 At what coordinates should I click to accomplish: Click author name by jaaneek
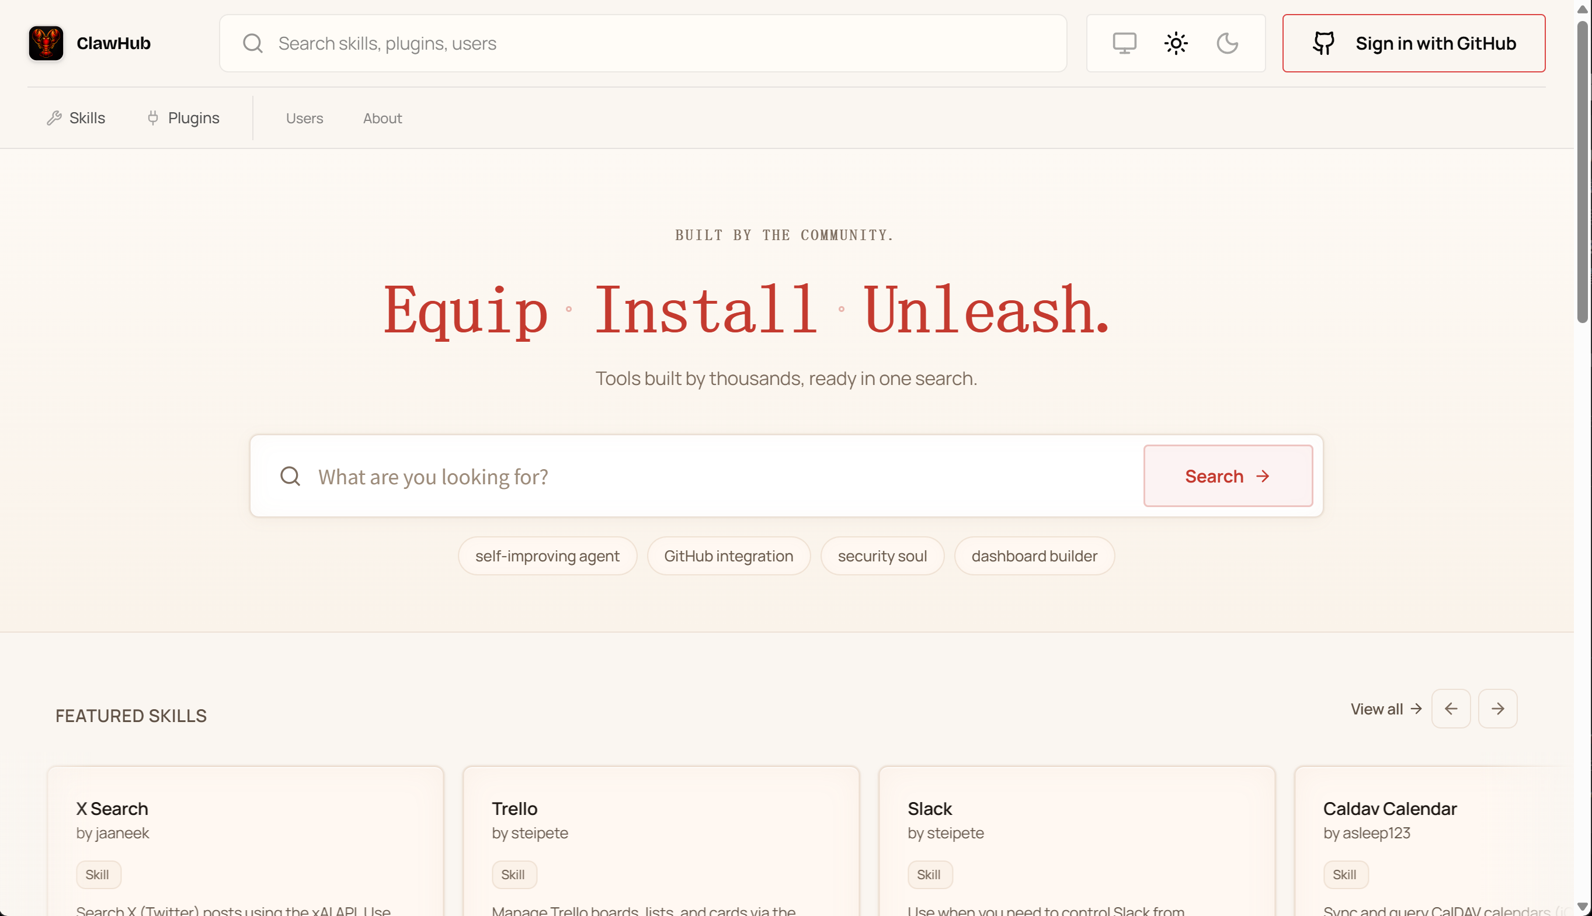(x=113, y=833)
